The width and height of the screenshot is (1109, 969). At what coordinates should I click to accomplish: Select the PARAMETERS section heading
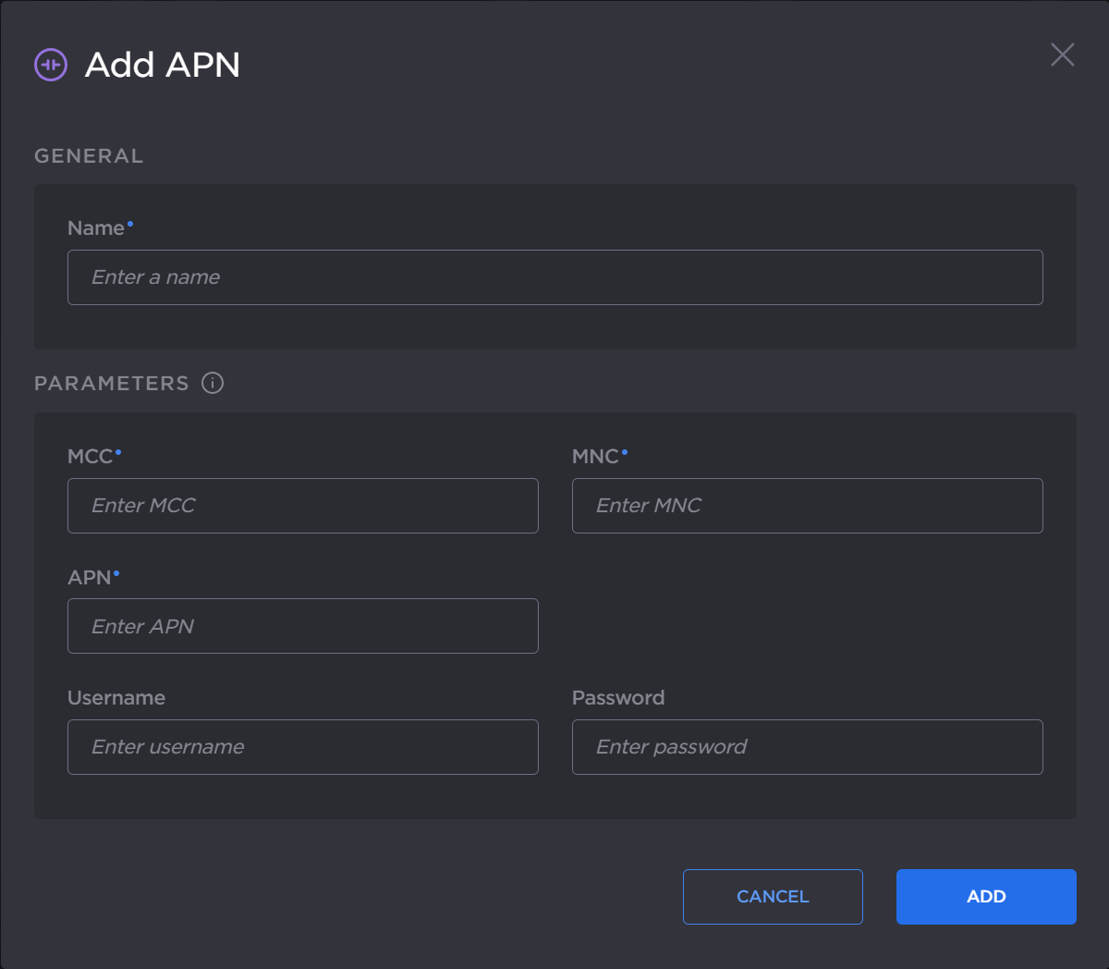tap(111, 383)
